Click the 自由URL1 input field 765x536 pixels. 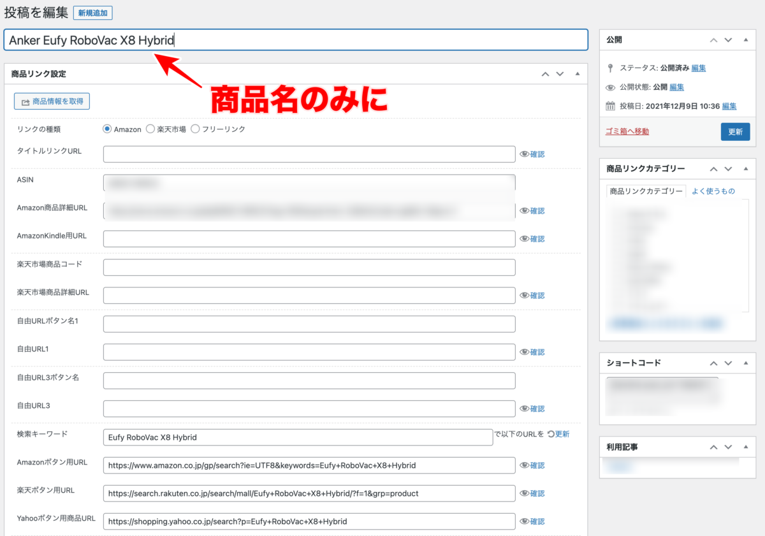tap(309, 352)
